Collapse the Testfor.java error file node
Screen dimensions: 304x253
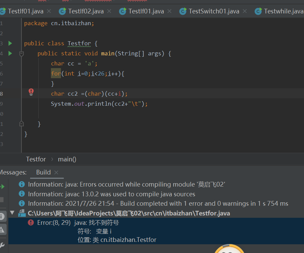point(12,213)
